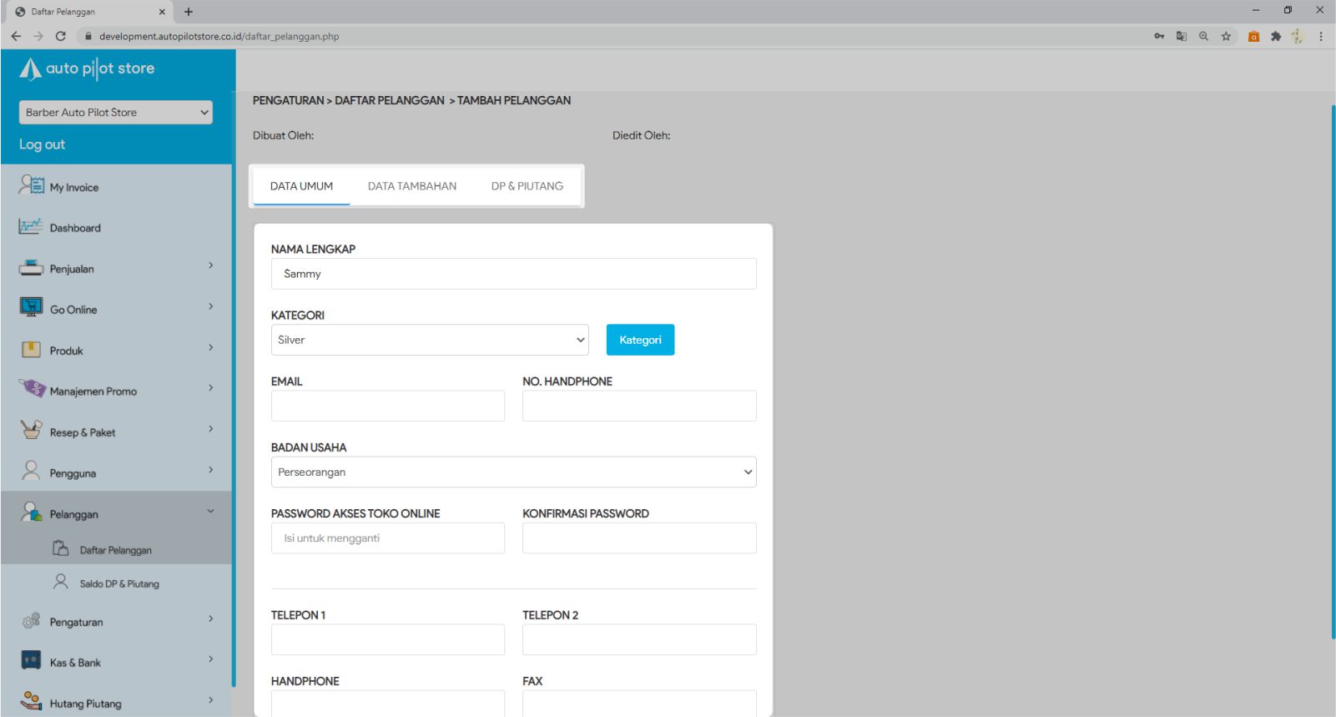Click the Kas & Bank safe icon
Image resolution: width=1336 pixels, height=717 pixels.
pyautogui.click(x=31, y=661)
